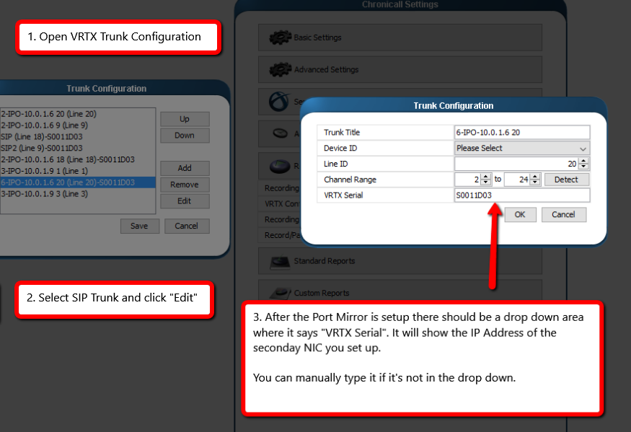Select trunk '2-IPO-10.0.1.6 9 (Line 9)'
Screen dimensions: 631x432
(78, 125)
